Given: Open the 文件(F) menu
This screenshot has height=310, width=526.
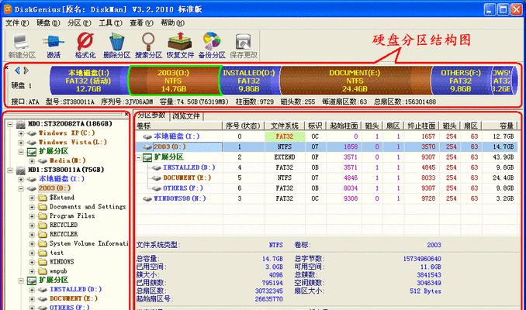Looking at the screenshot, I should point(17,22).
